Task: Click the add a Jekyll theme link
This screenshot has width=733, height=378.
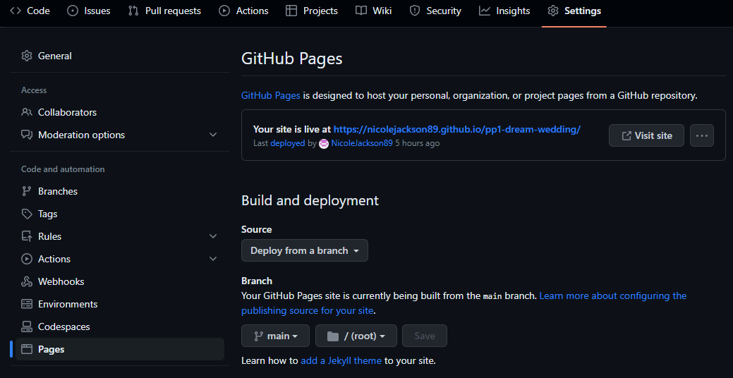Action: click(x=341, y=360)
